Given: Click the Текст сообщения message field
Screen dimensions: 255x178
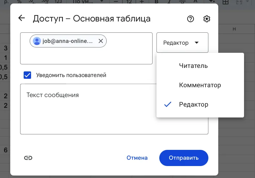Looking at the screenshot, I should (x=114, y=109).
